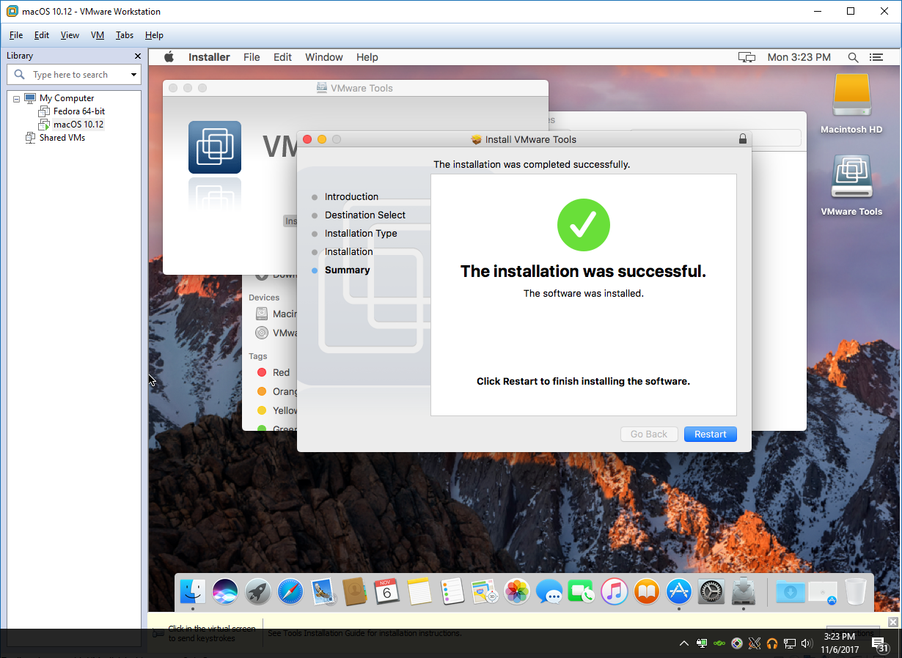Launch Siri from the dock

click(x=225, y=591)
